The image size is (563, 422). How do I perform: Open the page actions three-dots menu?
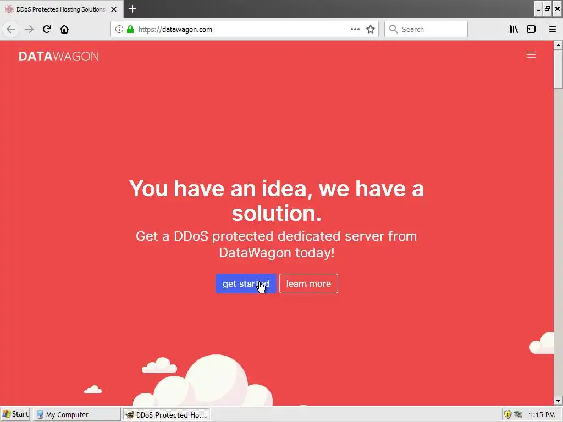(355, 29)
